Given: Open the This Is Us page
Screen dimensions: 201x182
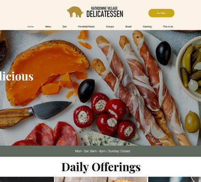Looking at the screenshot, I should [168, 27].
